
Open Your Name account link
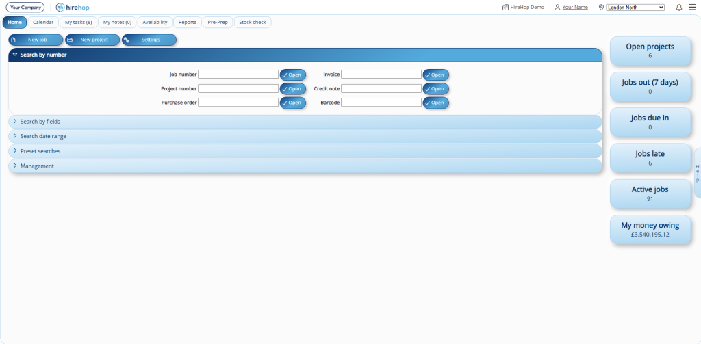point(575,7)
